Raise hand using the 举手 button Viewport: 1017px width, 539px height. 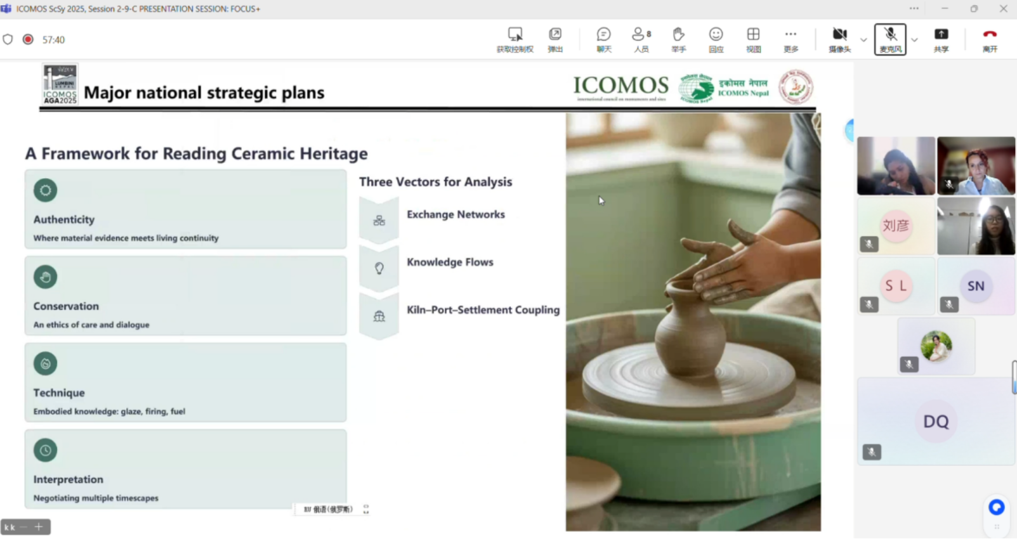[678, 39]
